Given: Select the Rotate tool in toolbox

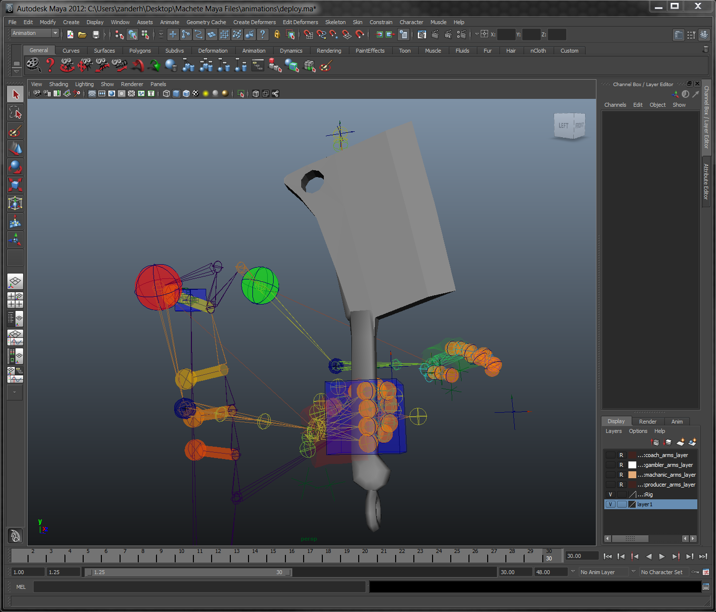Looking at the screenshot, I should [x=15, y=167].
